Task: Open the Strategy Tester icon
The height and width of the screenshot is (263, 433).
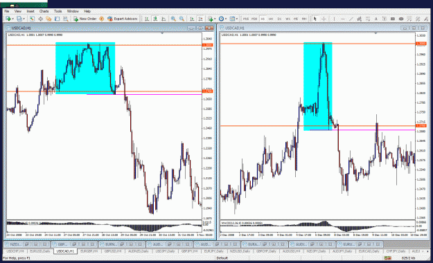Action: click(x=65, y=19)
